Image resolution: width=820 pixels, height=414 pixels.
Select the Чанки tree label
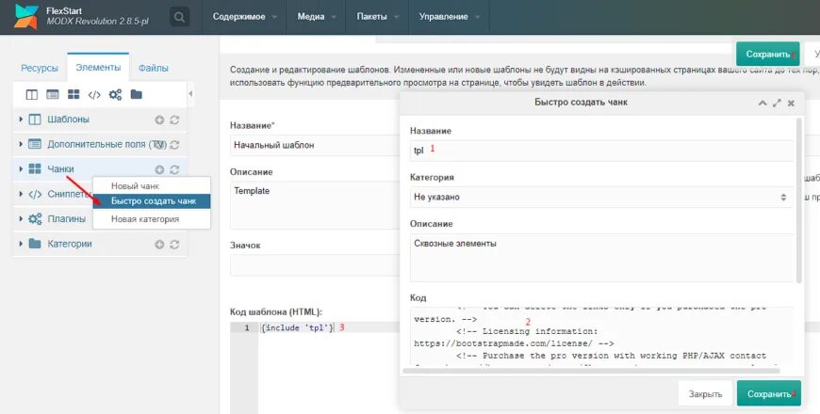pyautogui.click(x=60, y=168)
